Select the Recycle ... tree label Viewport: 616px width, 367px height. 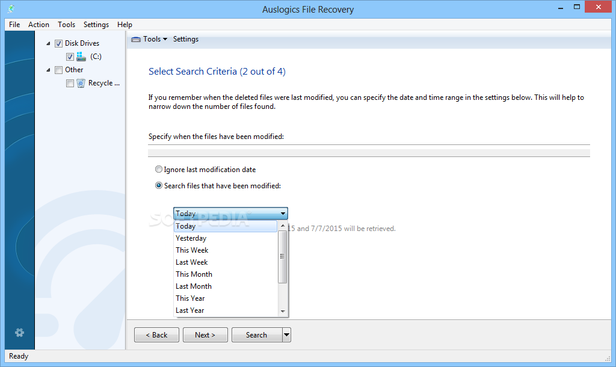(x=103, y=83)
